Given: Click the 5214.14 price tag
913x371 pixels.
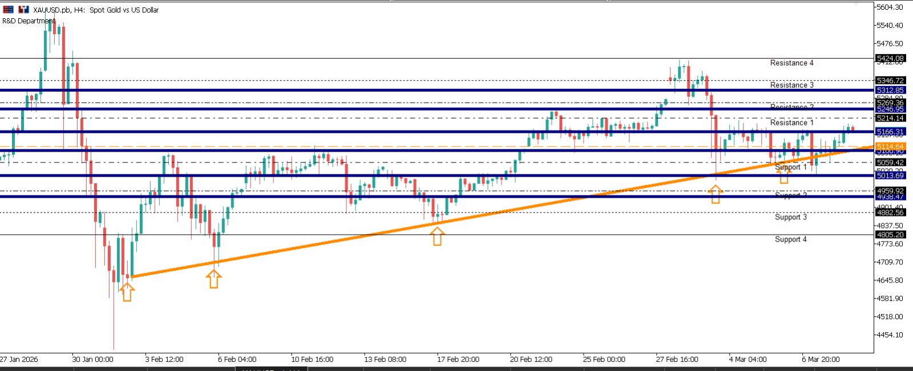Looking at the screenshot, I should point(890,118).
